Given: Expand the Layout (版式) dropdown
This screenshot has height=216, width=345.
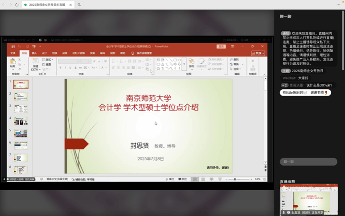Looking at the screenshot, I should [x=48, y=59].
